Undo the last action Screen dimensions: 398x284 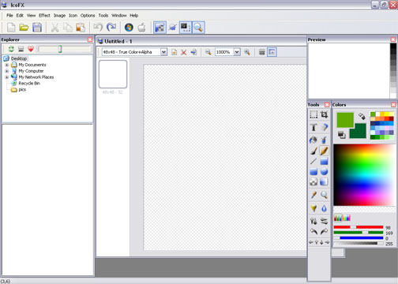98,28
